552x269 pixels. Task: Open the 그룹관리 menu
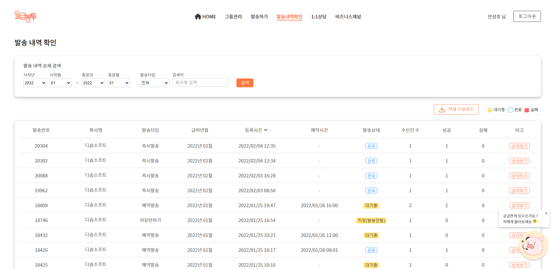point(233,17)
